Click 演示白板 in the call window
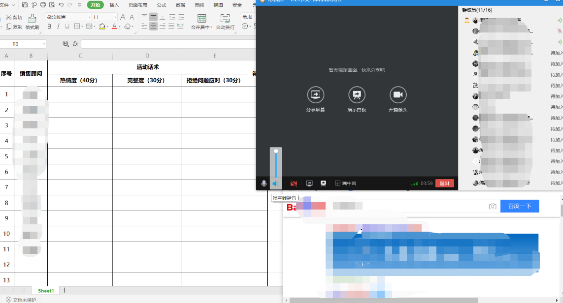 [357, 99]
